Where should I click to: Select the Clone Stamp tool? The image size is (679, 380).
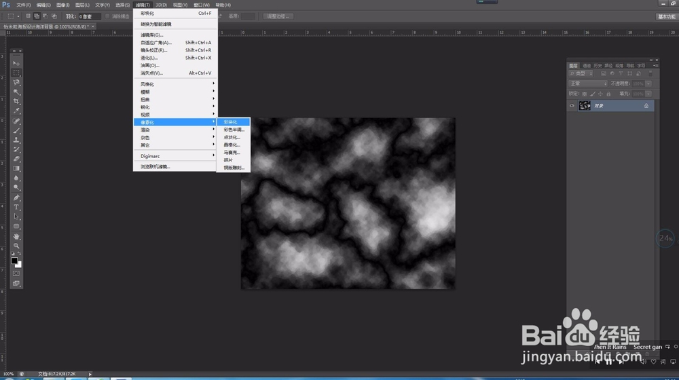click(16, 140)
